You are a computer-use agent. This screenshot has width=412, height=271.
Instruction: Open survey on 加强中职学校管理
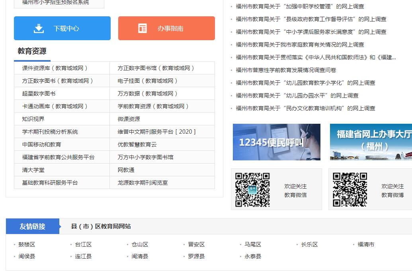(x=300, y=6)
